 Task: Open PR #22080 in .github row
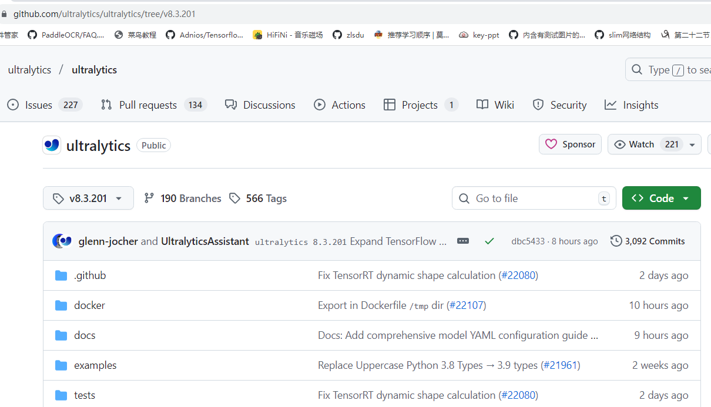tap(518, 275)
